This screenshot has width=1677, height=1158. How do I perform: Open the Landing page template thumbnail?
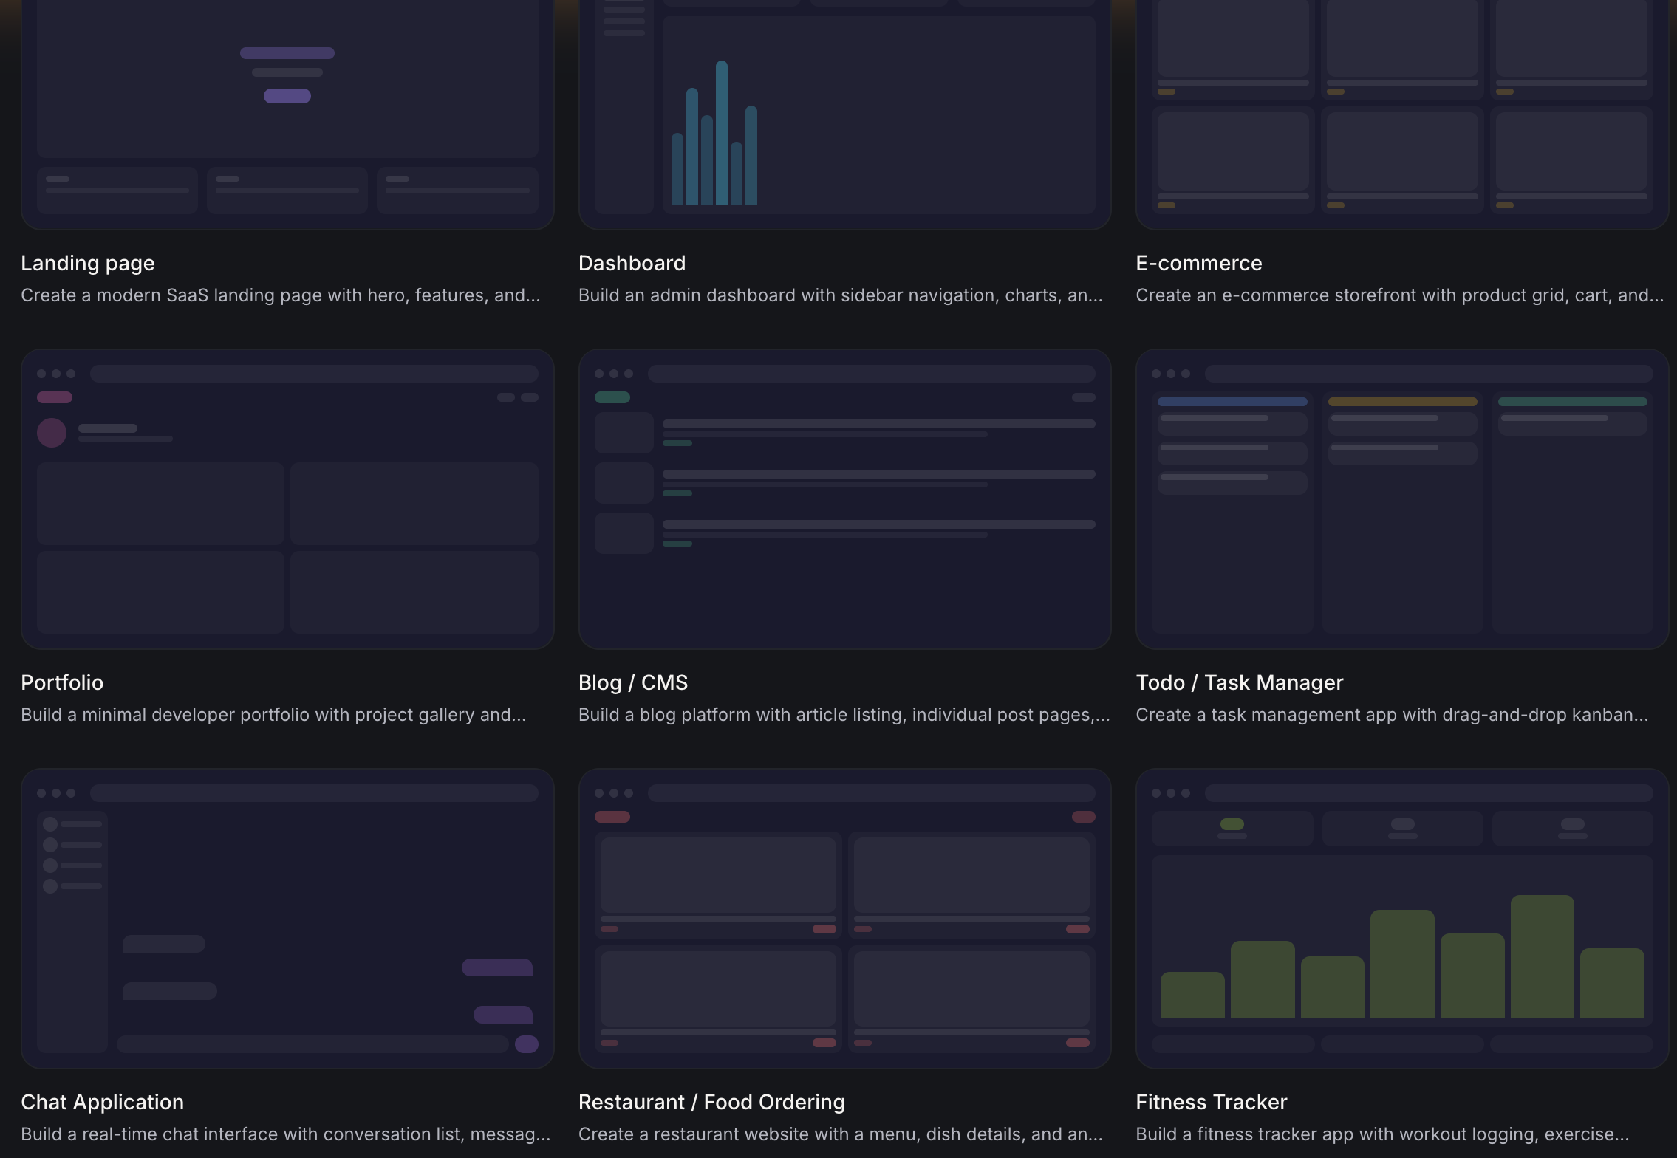pos(287,114)
